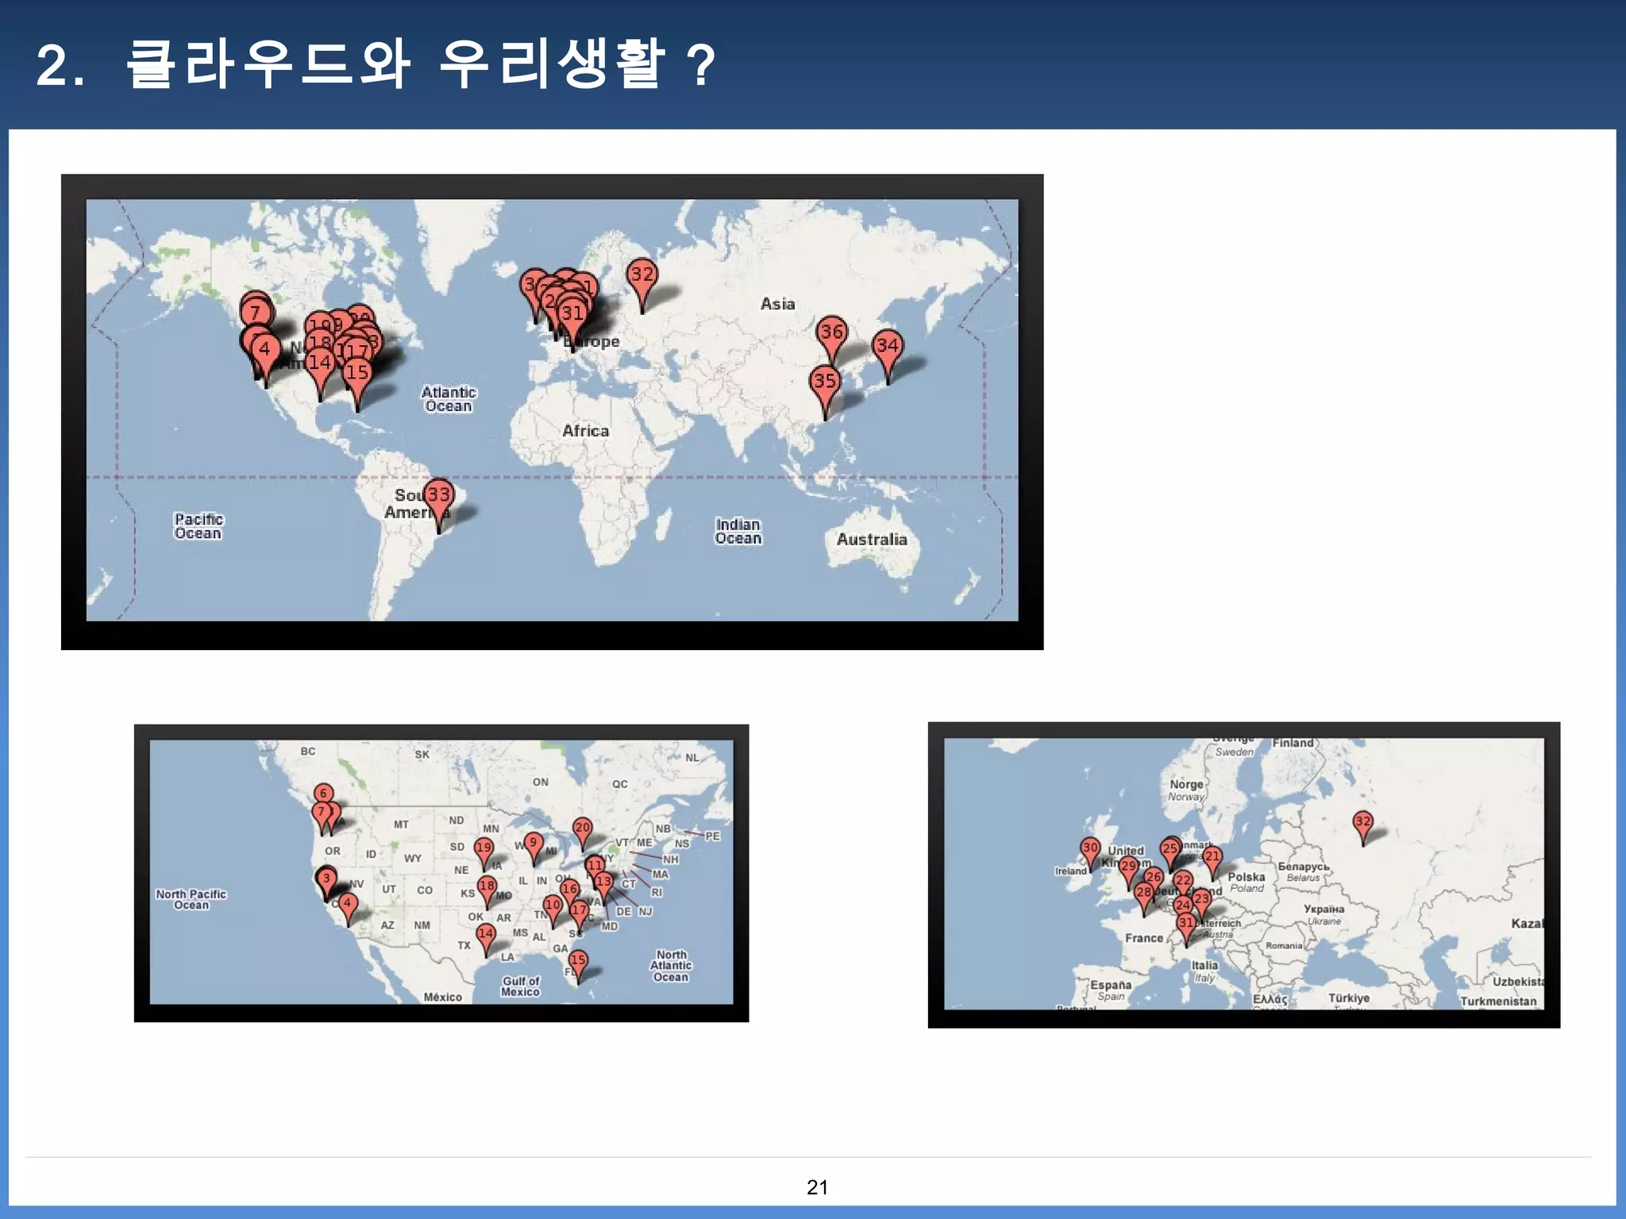
Task: Click the slide title heading text
Action: [376, 63]
